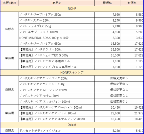The width and height of the screenshot is (144, 134).
Task: Click the 店販/業務 header cell
Action: [10, 3]
